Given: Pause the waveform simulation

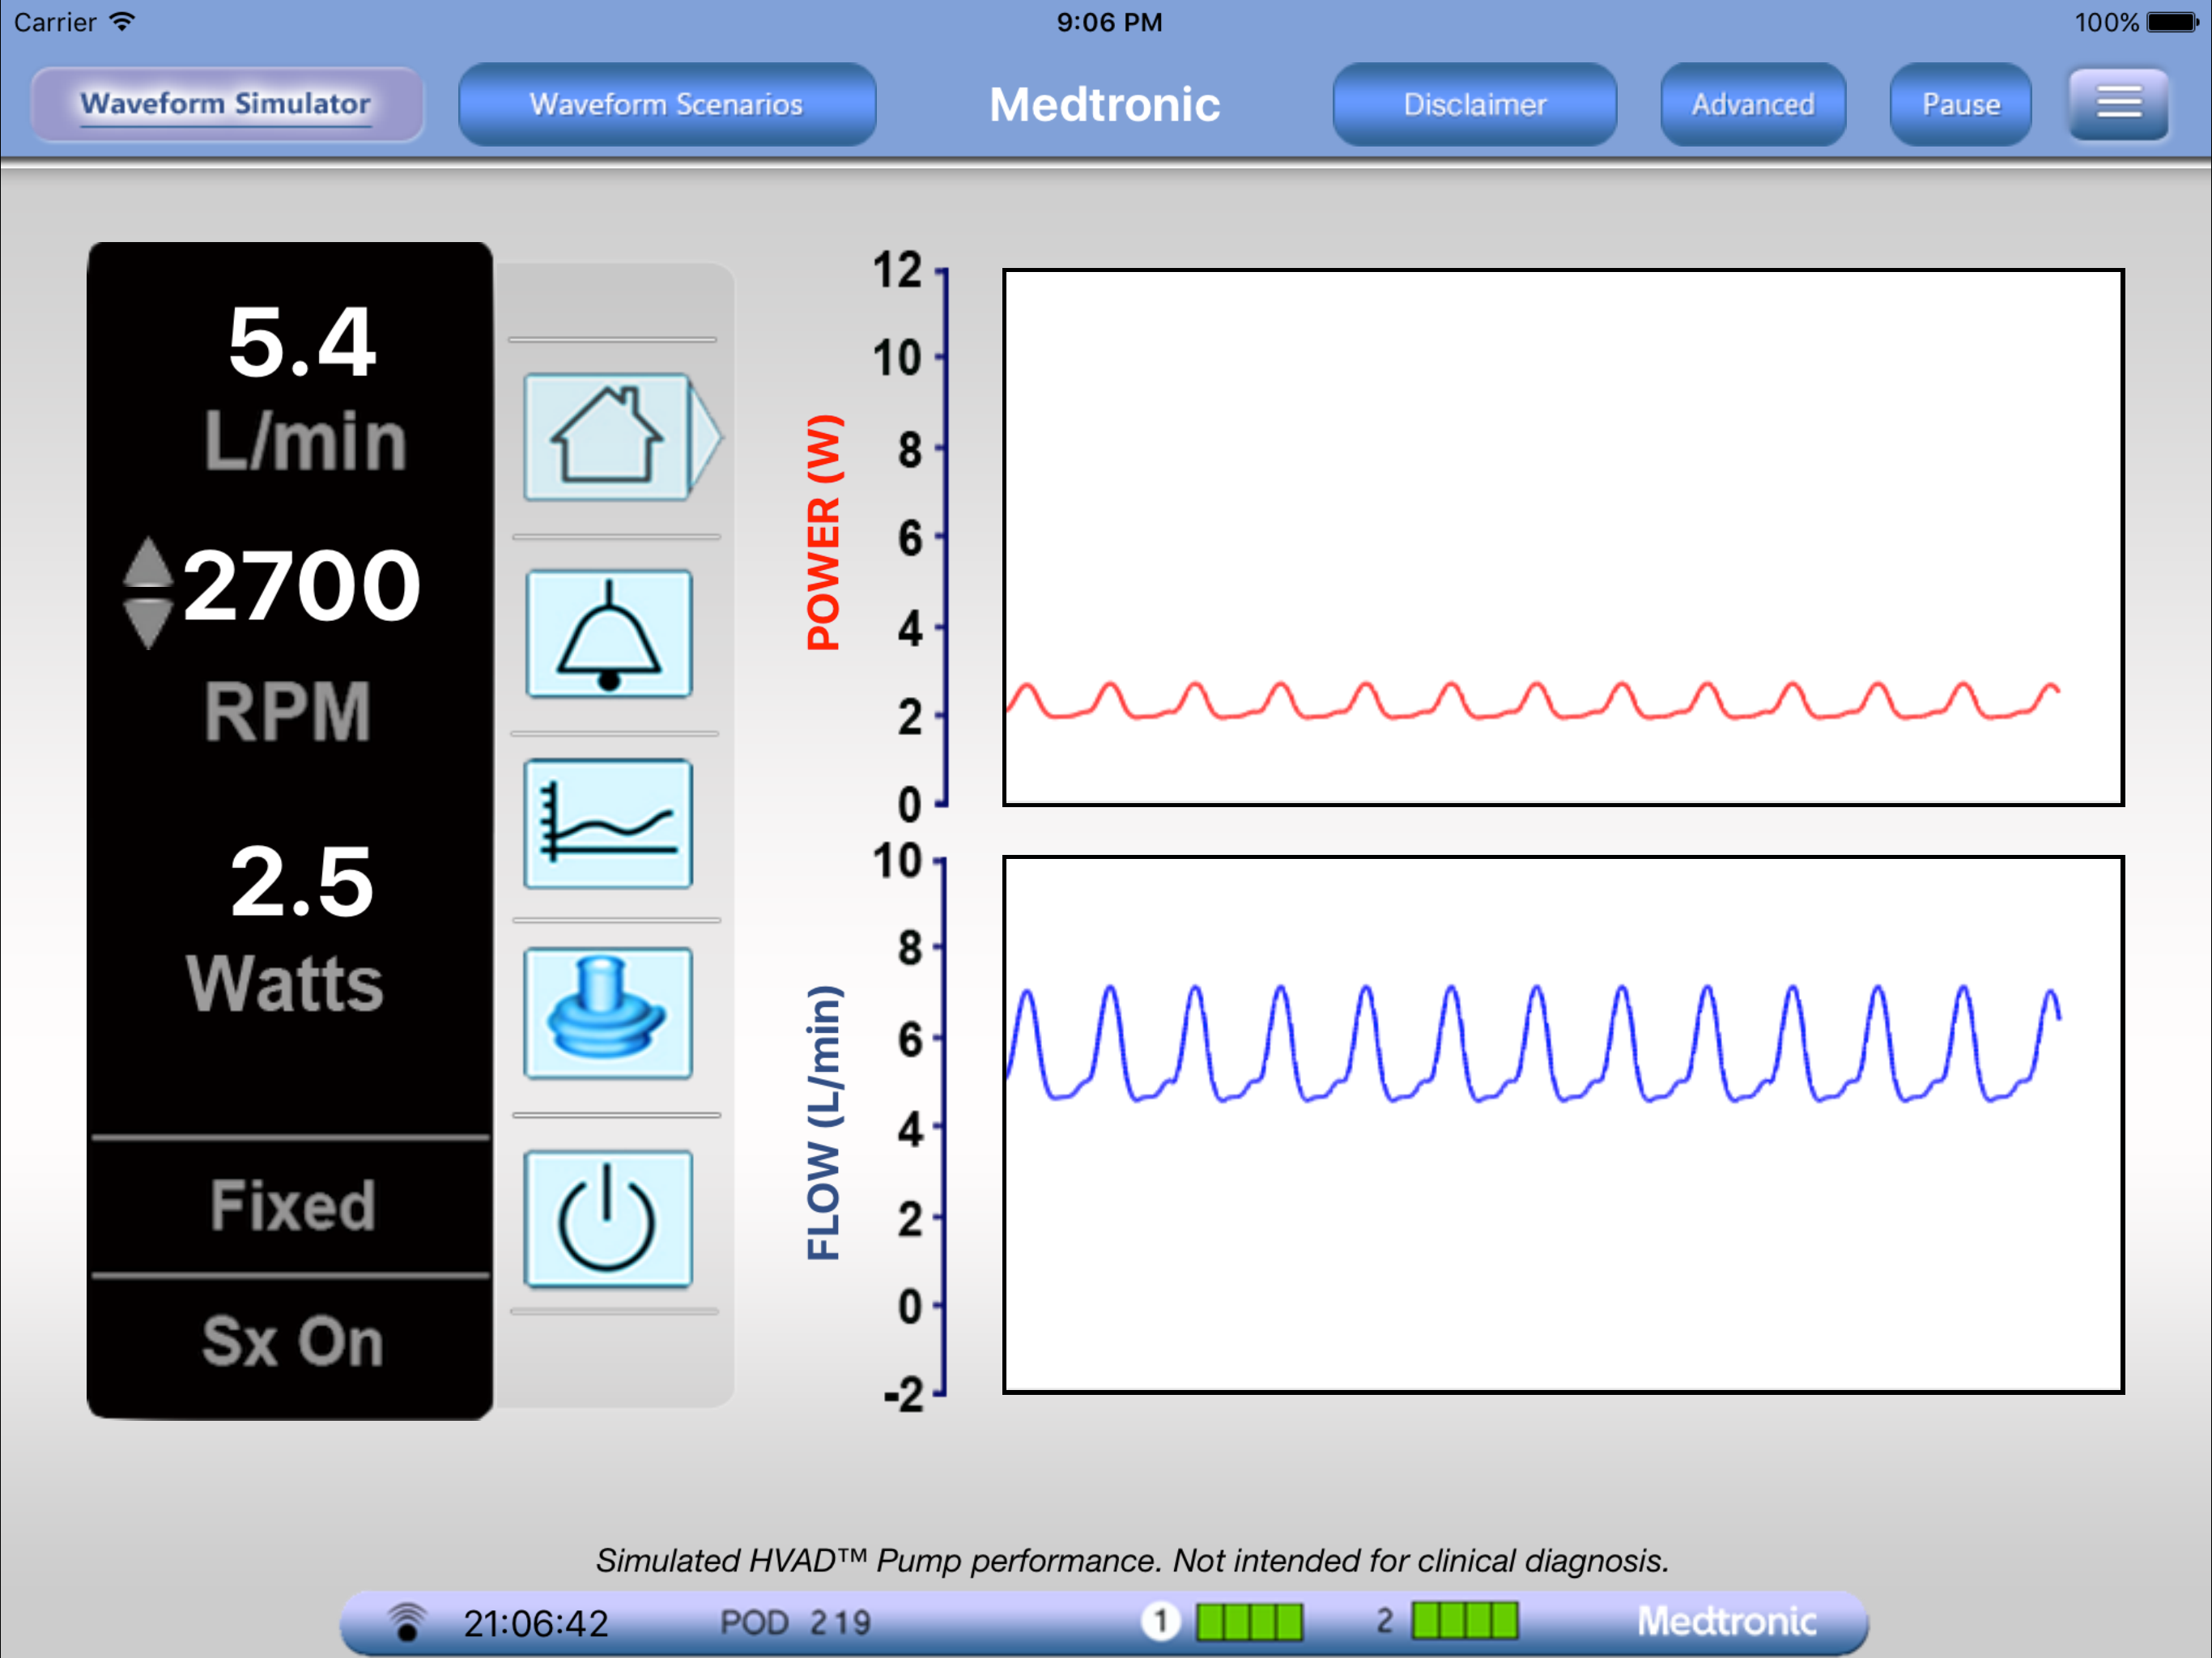Looking at the screenshot, I should (x=1959, y=104).
